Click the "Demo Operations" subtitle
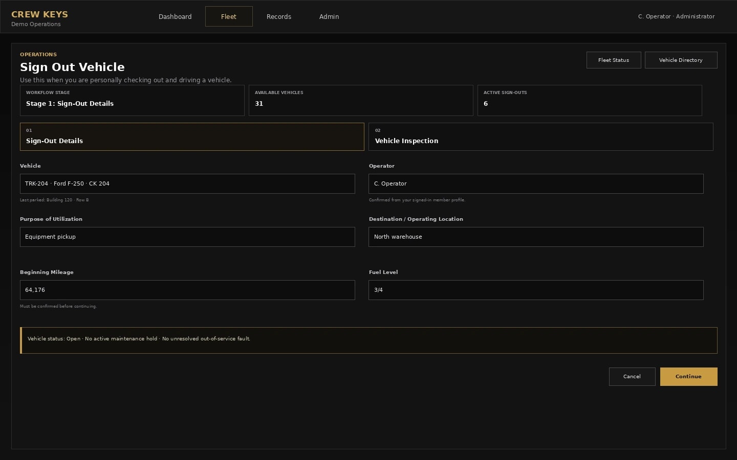The height and width of the screenshot is (460, 737). 36,24
